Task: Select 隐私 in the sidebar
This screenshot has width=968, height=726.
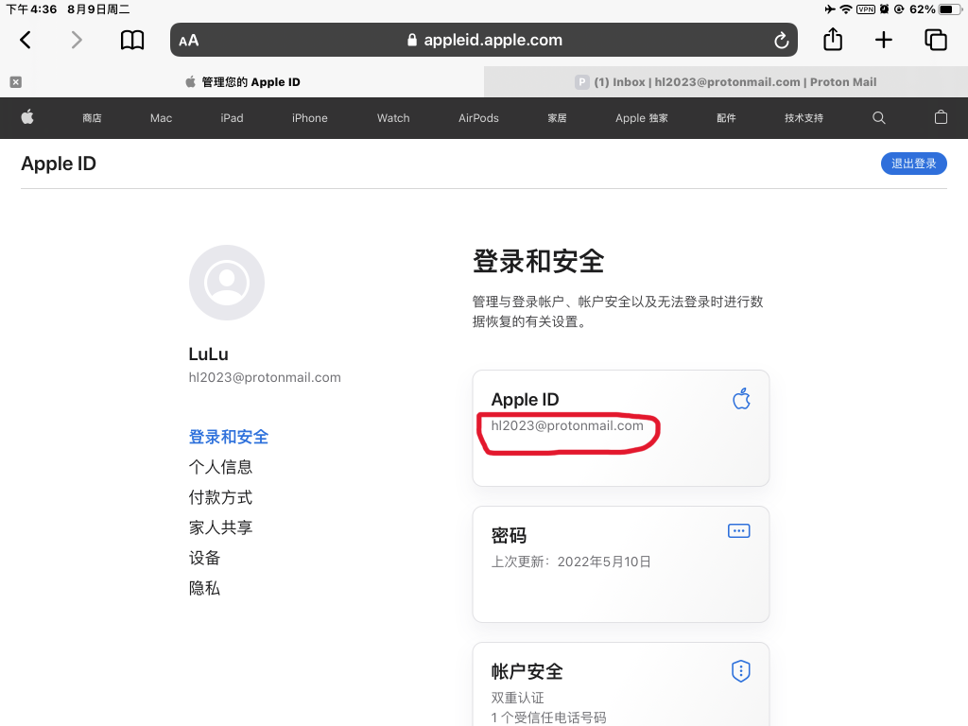Action: 204,588
